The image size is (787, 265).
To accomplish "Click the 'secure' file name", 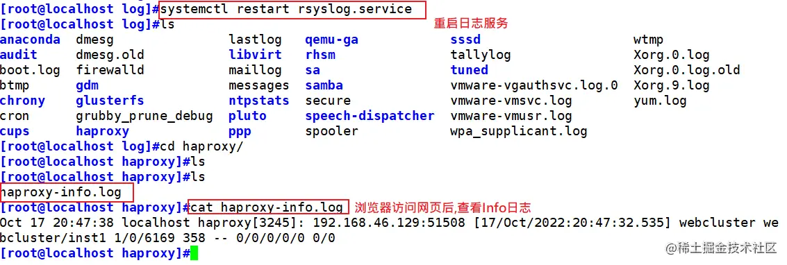I will [x=328, y=101].
